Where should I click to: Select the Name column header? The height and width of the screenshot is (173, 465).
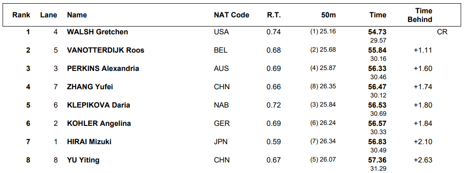click(x=77, y=15)
